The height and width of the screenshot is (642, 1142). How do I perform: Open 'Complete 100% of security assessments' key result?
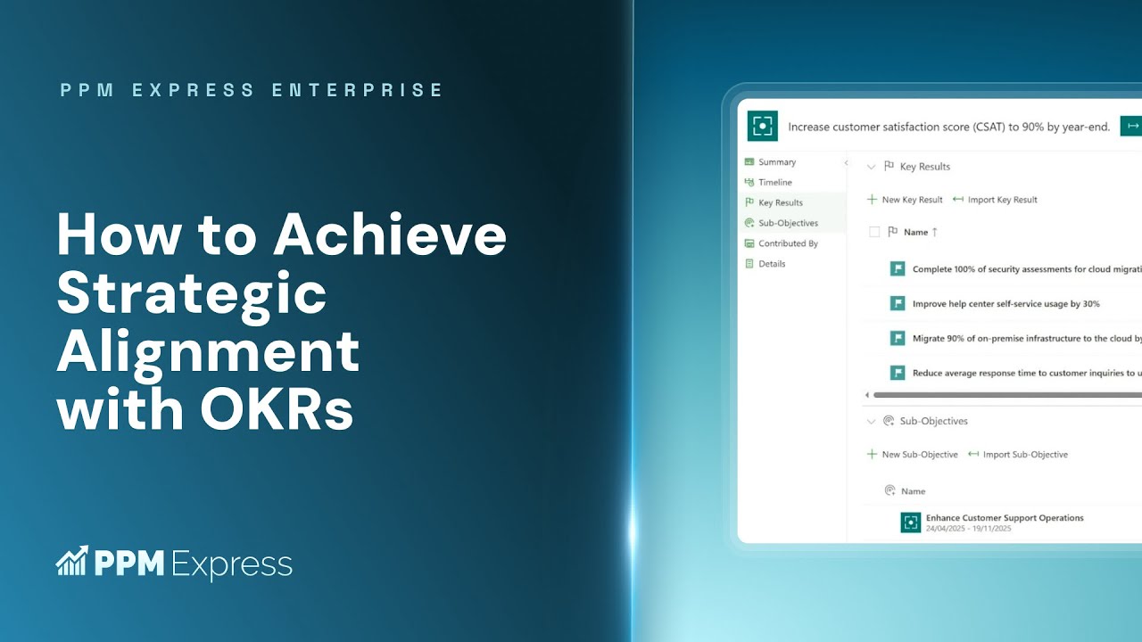(x=1027, y=269)
